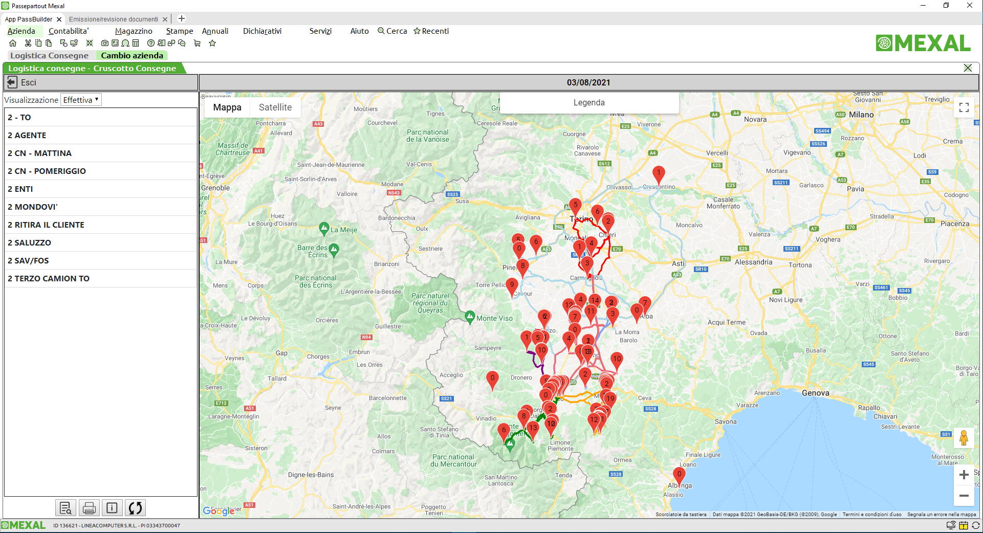Click the paste documents icon
The image size is (983, 533).
pos(49,43)
